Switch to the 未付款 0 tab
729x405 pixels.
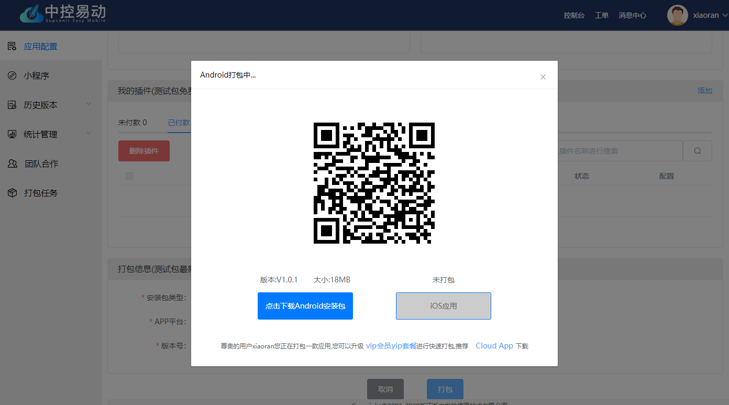point(132,123)
